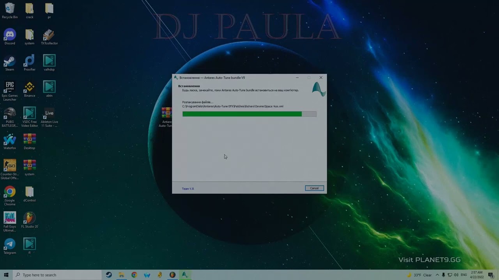
Task: Click the Windows Start button
Action: (x=6, y=275)
